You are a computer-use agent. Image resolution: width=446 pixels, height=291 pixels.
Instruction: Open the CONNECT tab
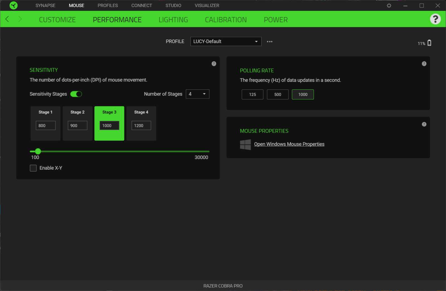pyautogui.click(x=142, y=5)
